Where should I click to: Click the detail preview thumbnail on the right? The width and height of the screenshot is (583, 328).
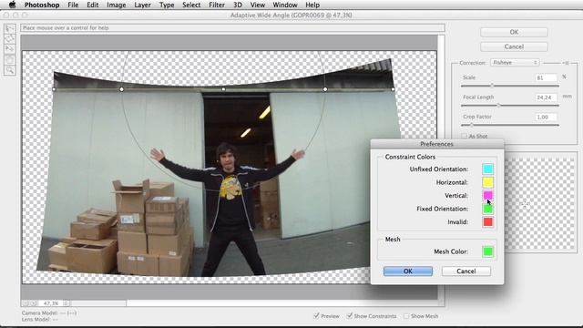[540, 204]
